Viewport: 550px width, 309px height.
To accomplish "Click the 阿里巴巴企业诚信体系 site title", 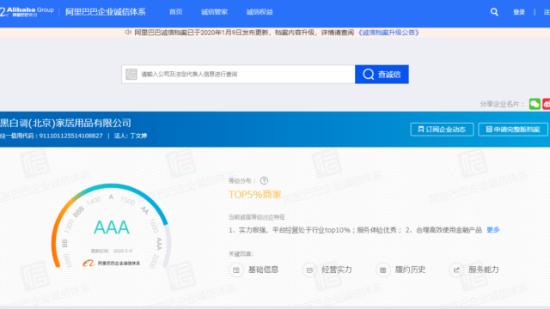I will click(x=106, y=12).
